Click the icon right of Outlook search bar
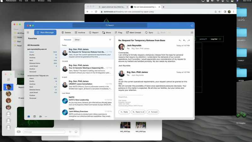This screenshot has width=252, height=142. [x=192, y=26]
